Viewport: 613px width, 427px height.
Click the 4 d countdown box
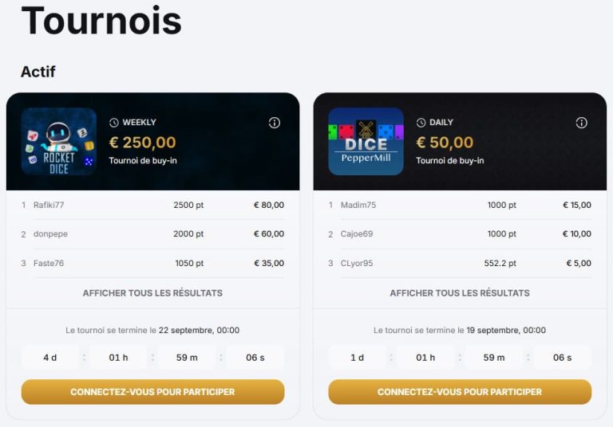point(50,358)
